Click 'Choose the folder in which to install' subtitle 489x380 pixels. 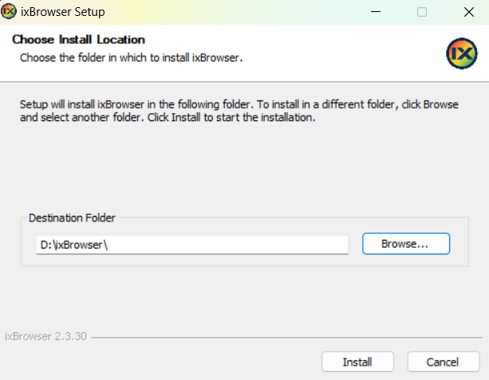click(x=132, y=57)
